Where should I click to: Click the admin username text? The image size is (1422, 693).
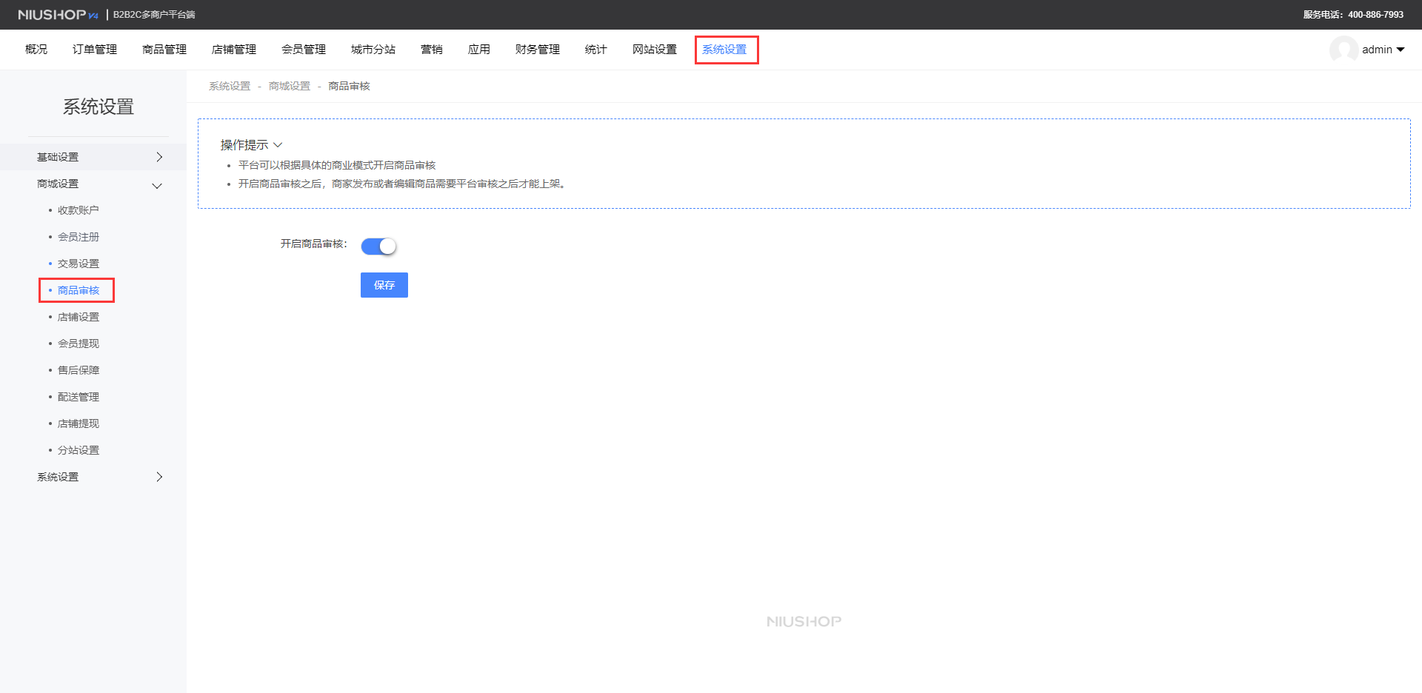(x=1377, y=50)
